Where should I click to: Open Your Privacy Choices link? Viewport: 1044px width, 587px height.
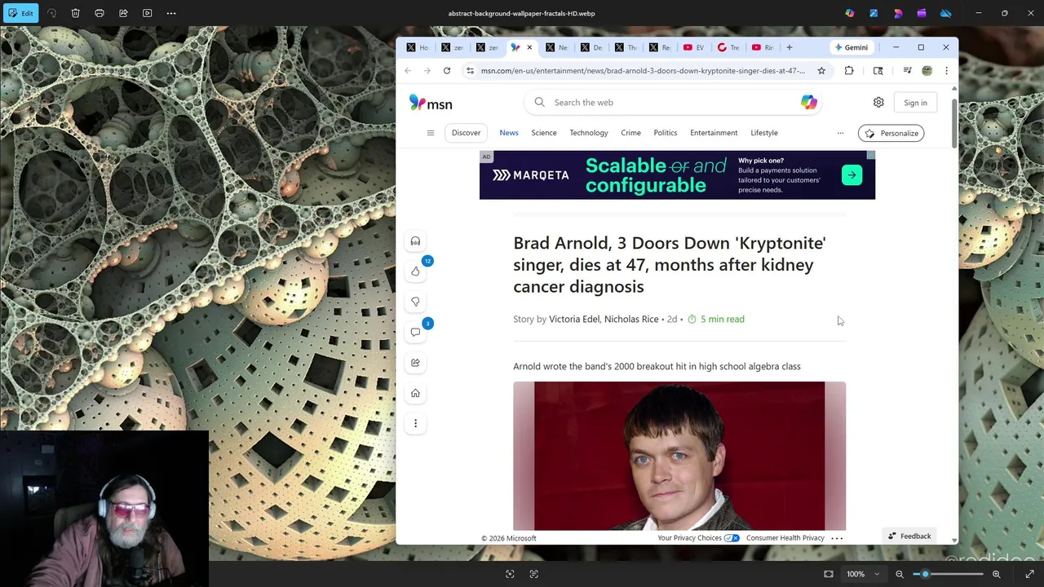pyautogui.click(x=698, y=538)
